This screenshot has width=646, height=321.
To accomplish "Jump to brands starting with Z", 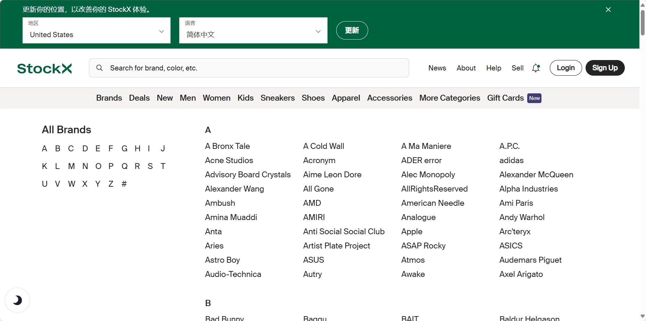I will point(111,184).
